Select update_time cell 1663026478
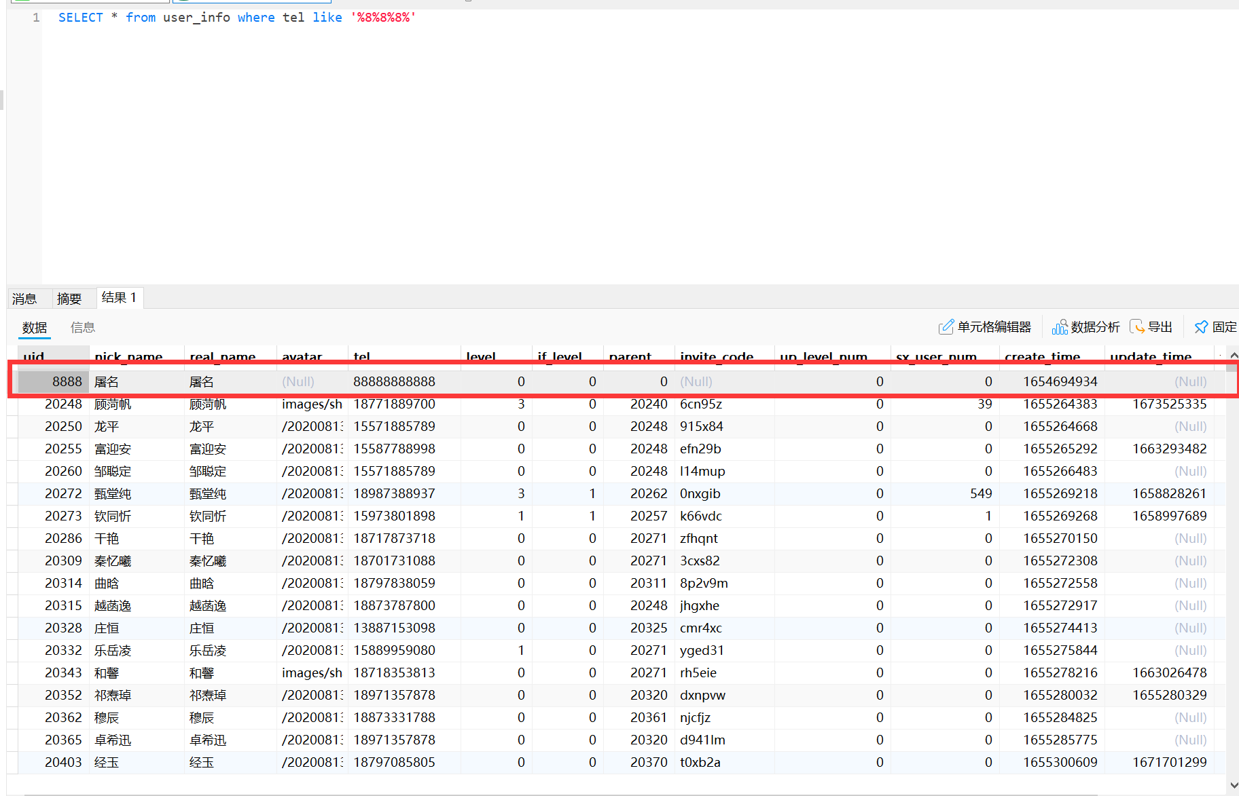This screenshot has width=1239, height=796. pos(1158,672)
